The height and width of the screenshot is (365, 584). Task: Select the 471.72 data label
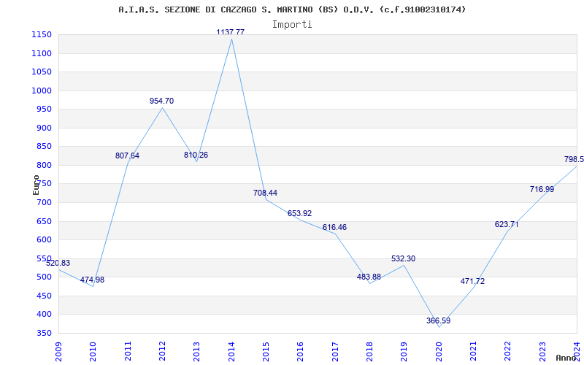[x=472, y=281]
